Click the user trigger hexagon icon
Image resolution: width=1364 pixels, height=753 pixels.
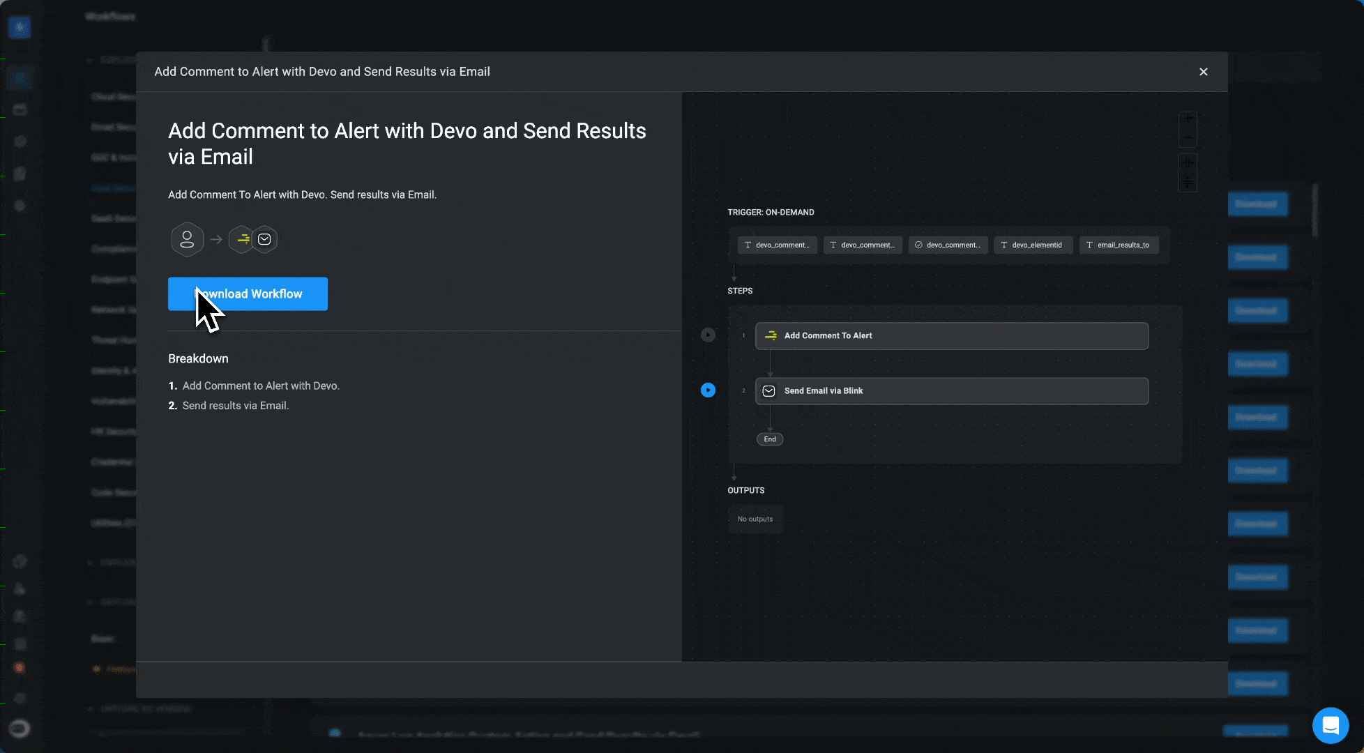pos(187,240)
